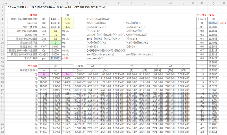Click the α header cell in bisection table
This screenshot has height=135, width=227.
click(x=118, y=71)
